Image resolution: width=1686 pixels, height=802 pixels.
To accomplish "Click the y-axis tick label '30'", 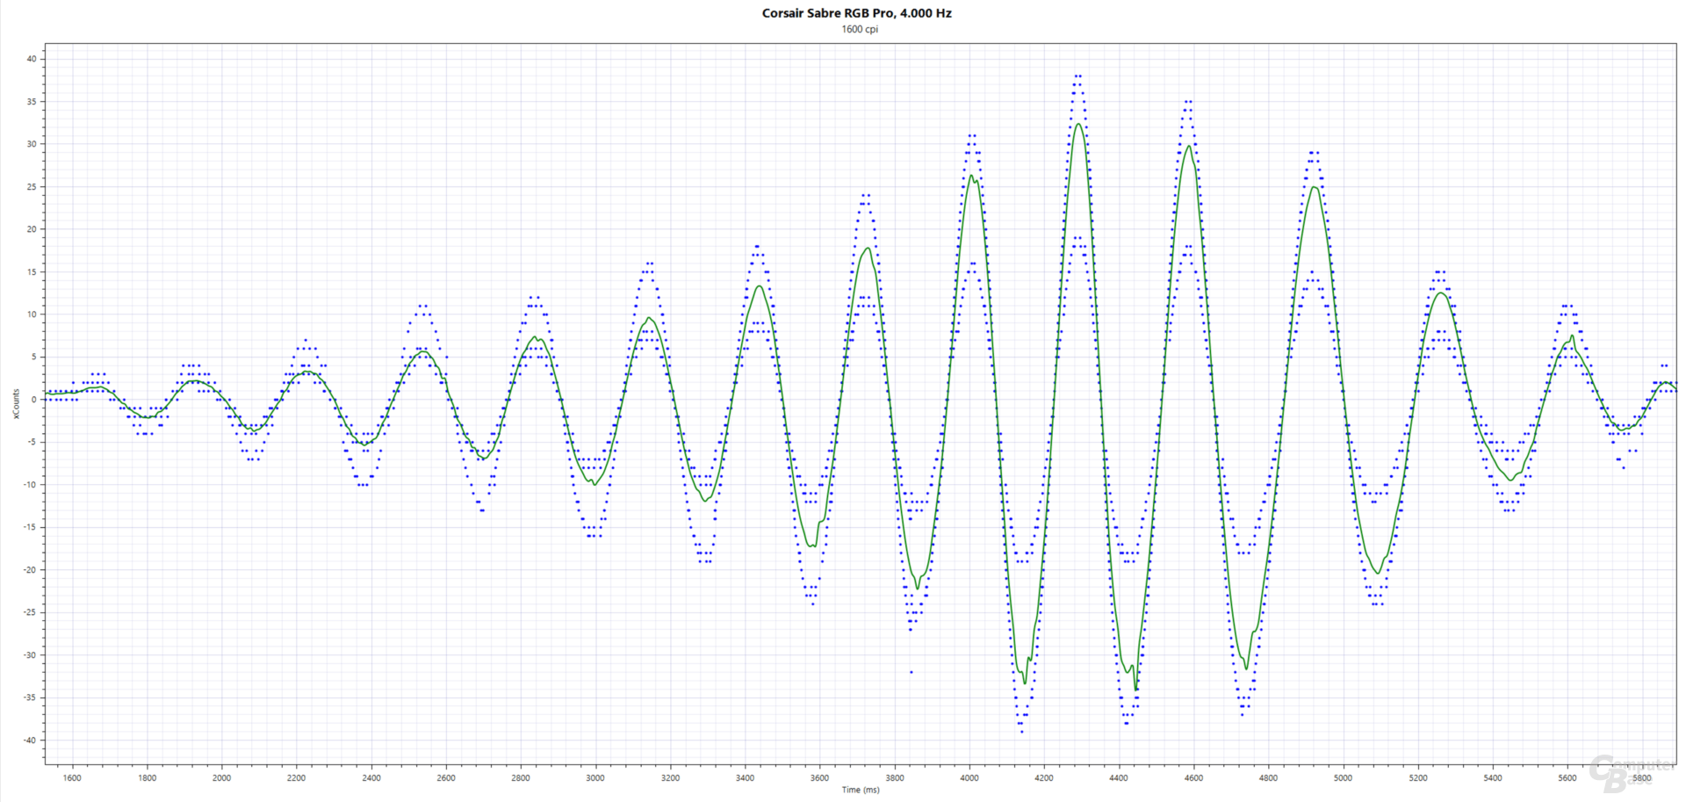I will pos(32,144).
